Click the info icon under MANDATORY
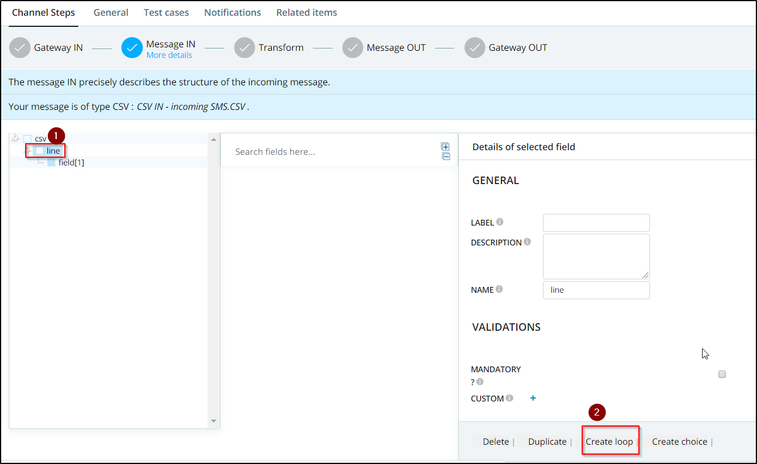 (480, 382)
